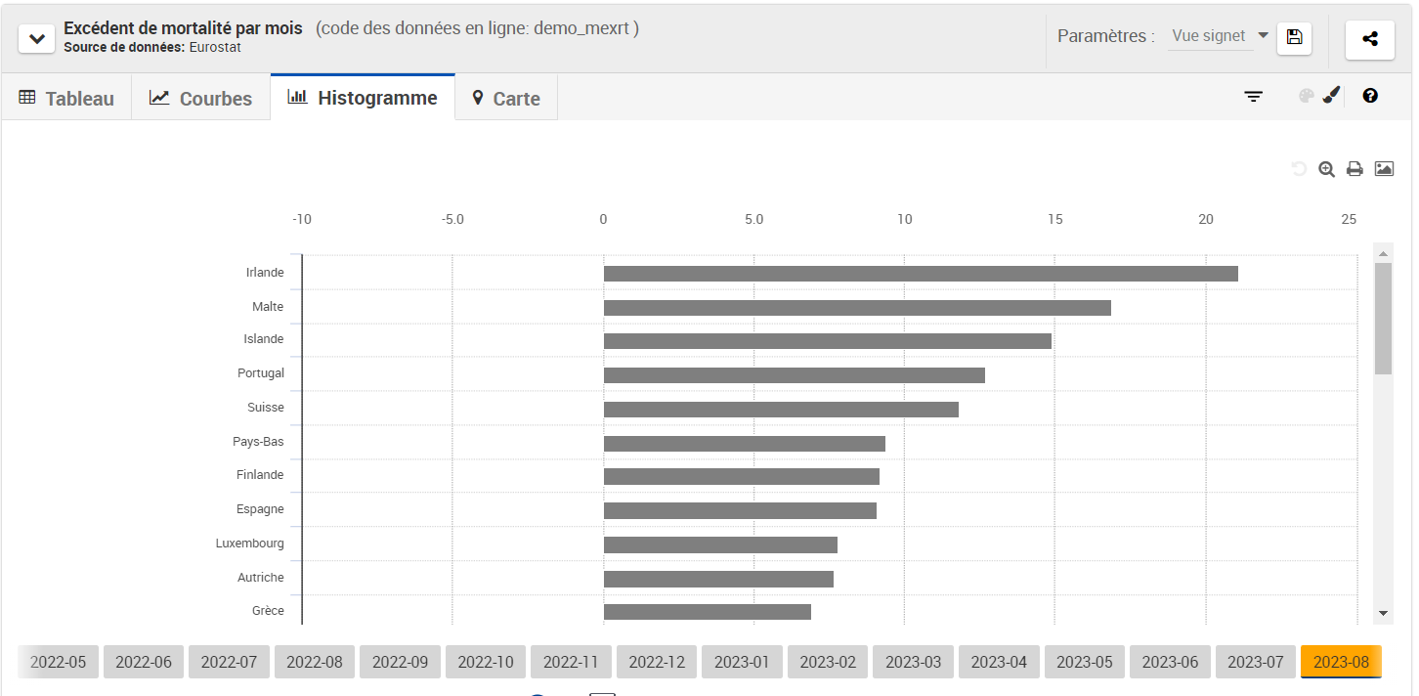
Task: Save the view with the floppy disk icon
Action: tap(1294, 38)
